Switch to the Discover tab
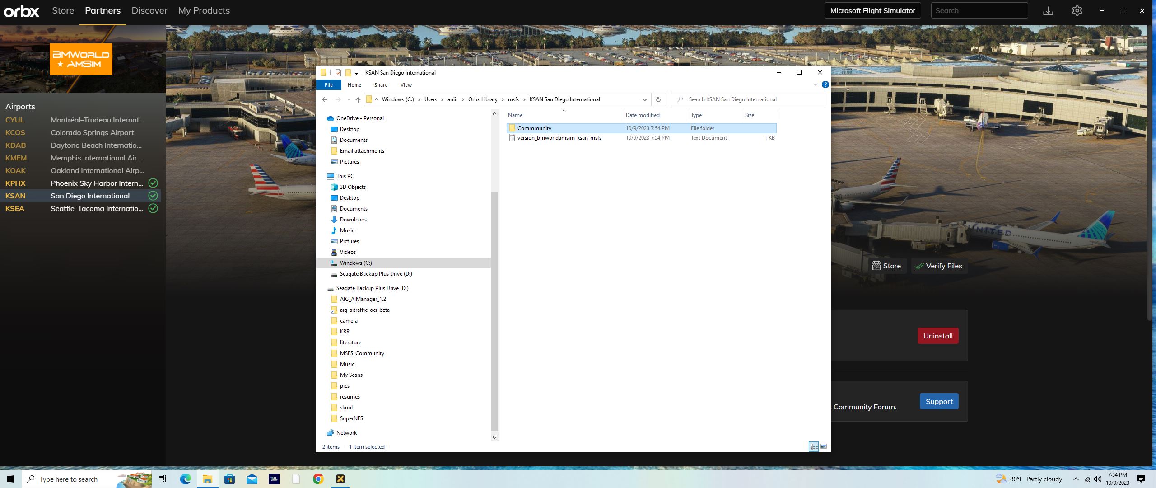The image size is (1156, 488). 149,11
